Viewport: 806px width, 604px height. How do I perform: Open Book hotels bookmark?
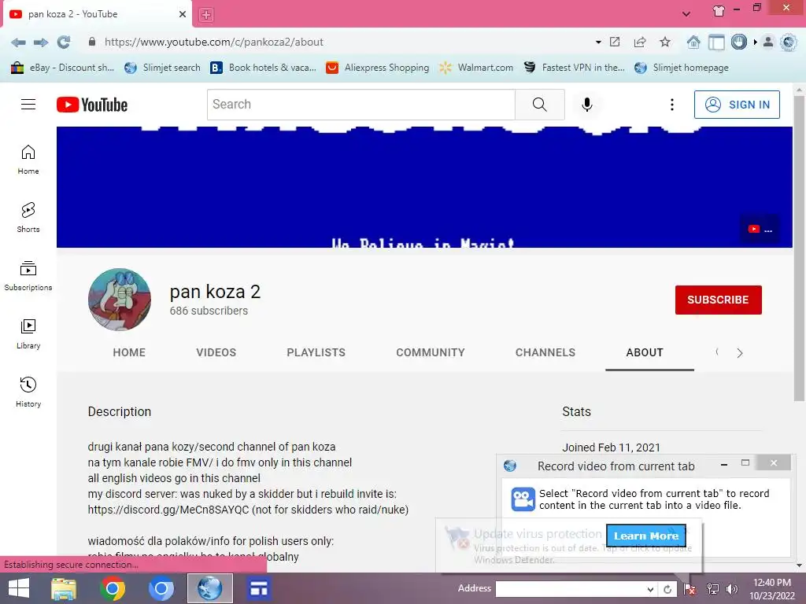tap(263, 68)
